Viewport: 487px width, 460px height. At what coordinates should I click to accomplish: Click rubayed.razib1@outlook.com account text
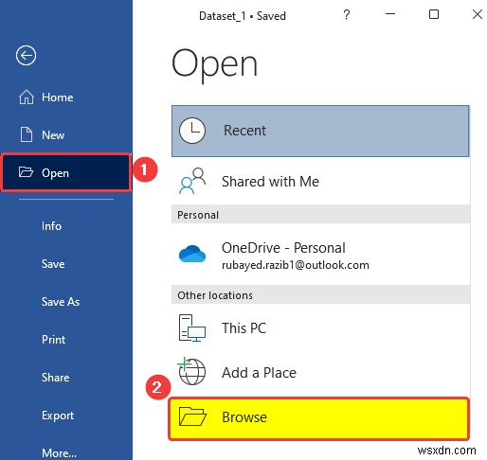click(x=296, y=265)
